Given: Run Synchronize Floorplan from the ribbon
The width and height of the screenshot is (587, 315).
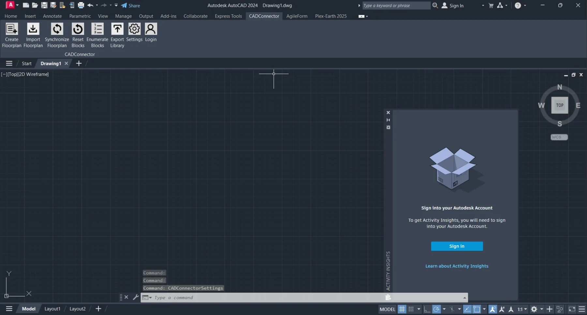Looking at the screenshot, I should 57,29.
